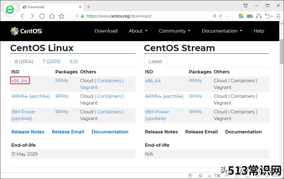
Task: Expand the undo history dropdown arrow
Action: coord(272,16)
